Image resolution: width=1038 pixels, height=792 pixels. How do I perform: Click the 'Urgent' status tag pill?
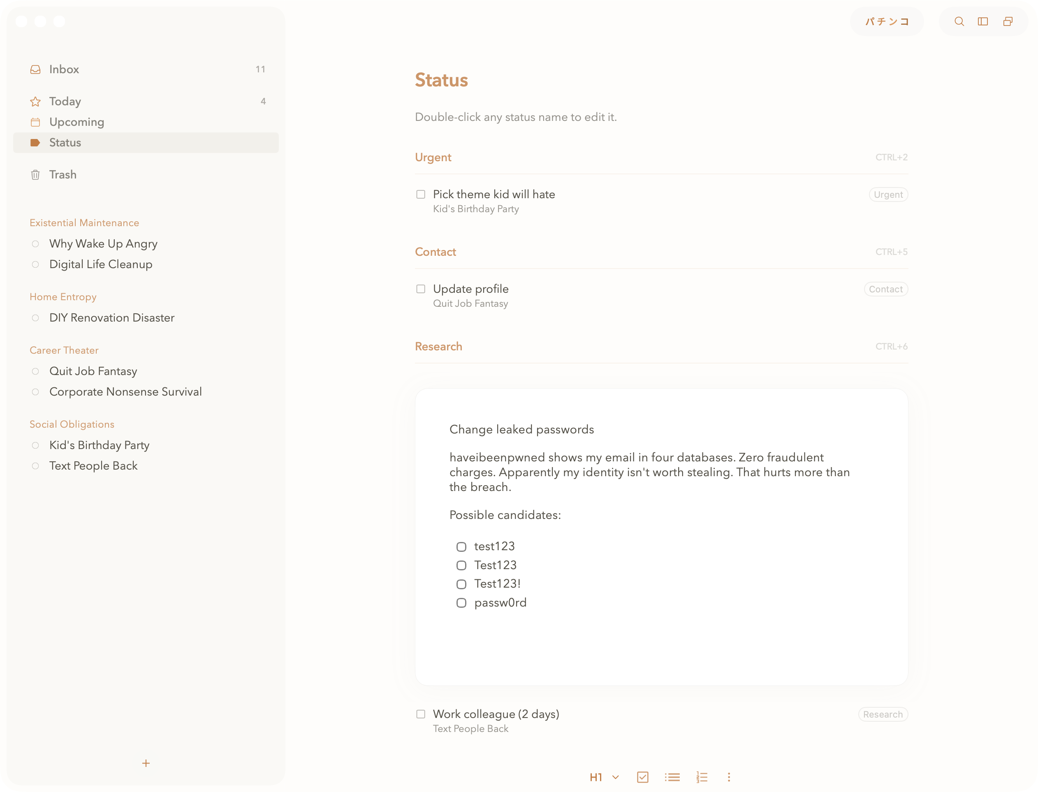(888, 194)
